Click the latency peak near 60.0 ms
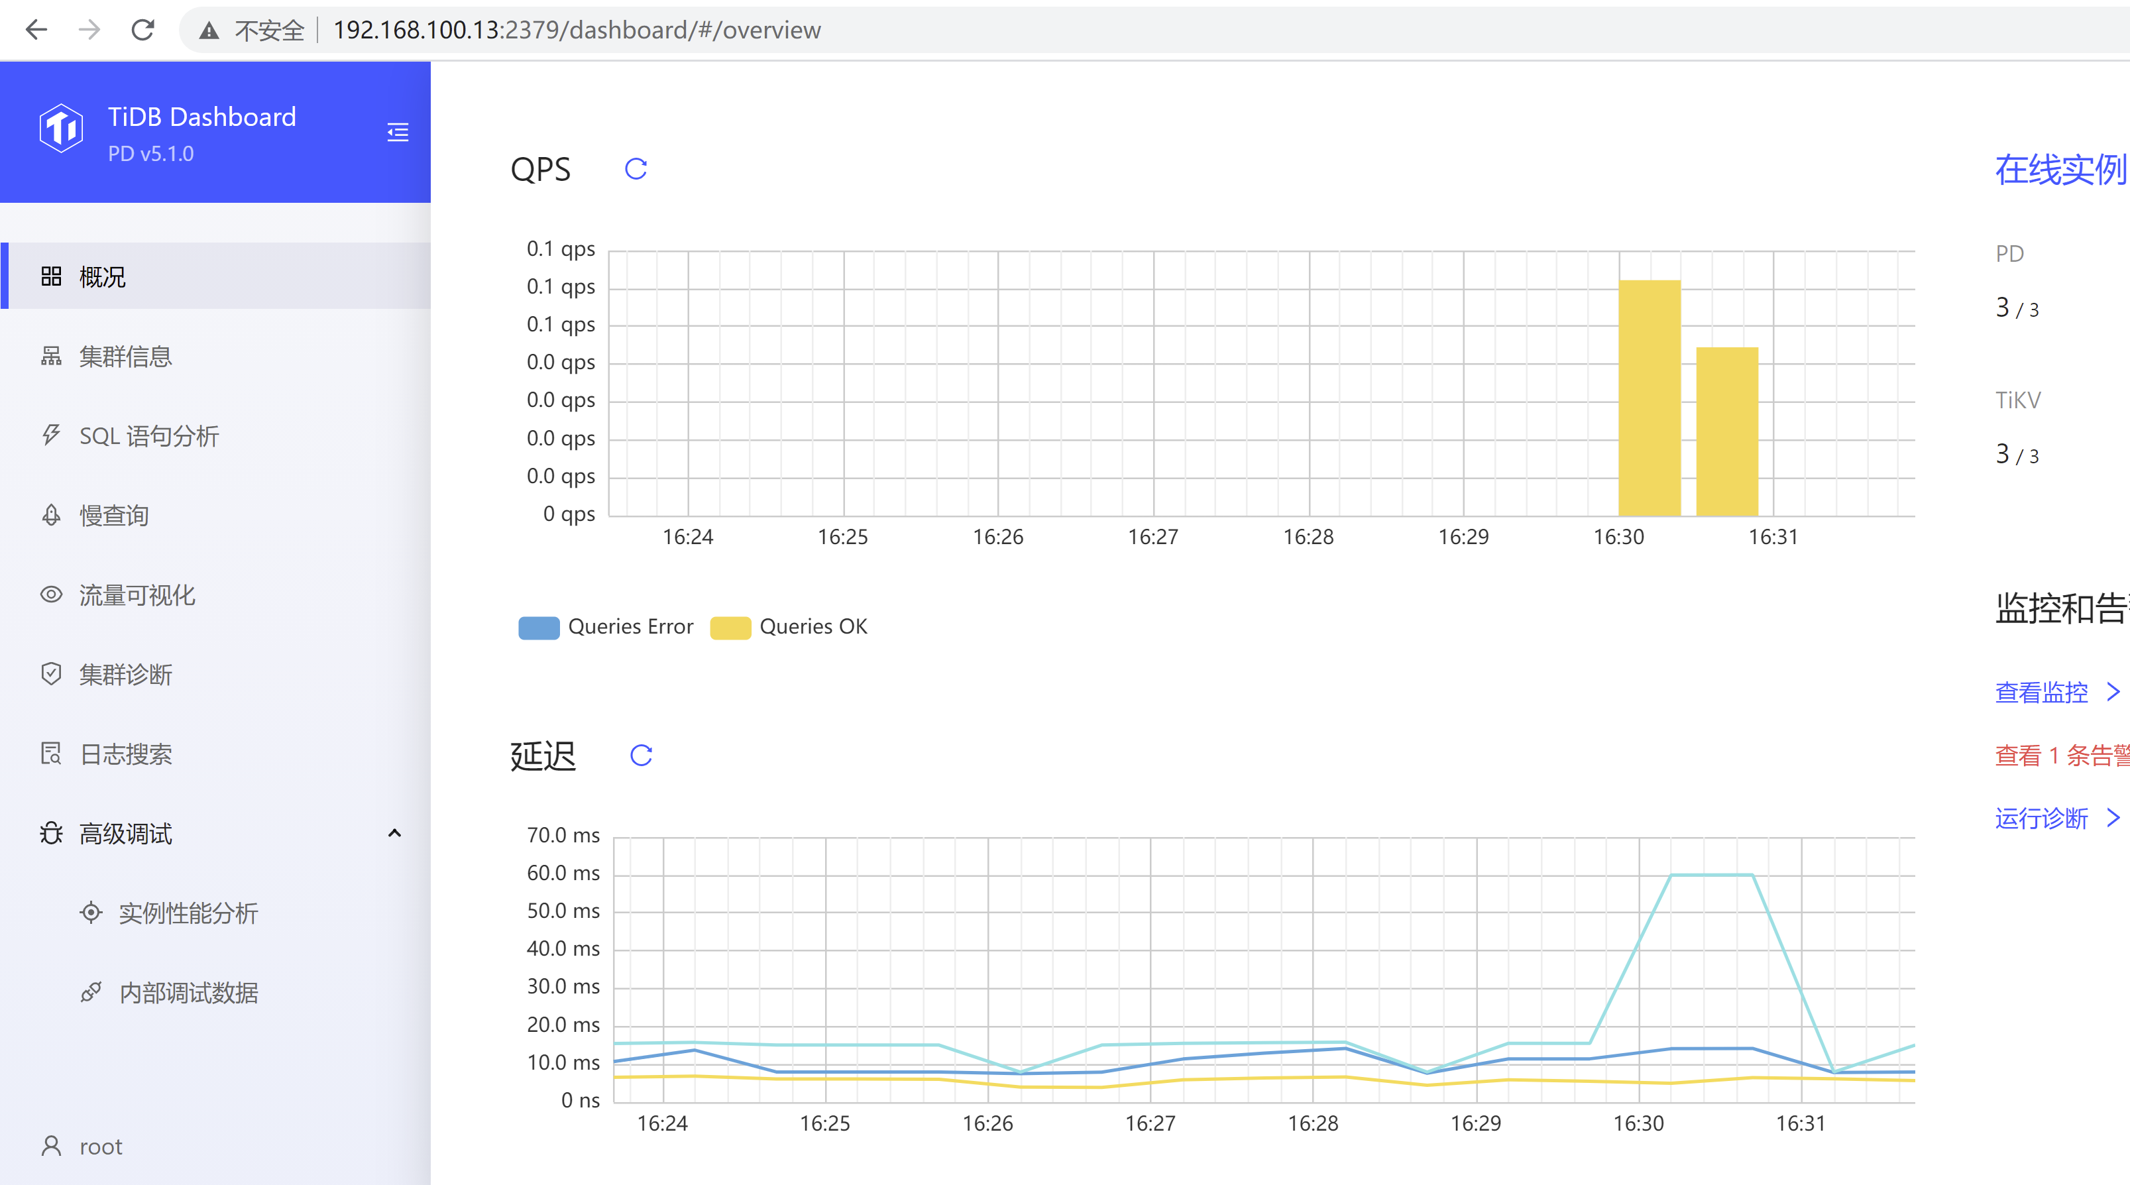 point(1712,875)
